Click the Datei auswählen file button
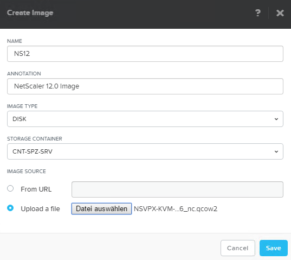The height and width of the screenshot is (260, 291). point(101,209)
